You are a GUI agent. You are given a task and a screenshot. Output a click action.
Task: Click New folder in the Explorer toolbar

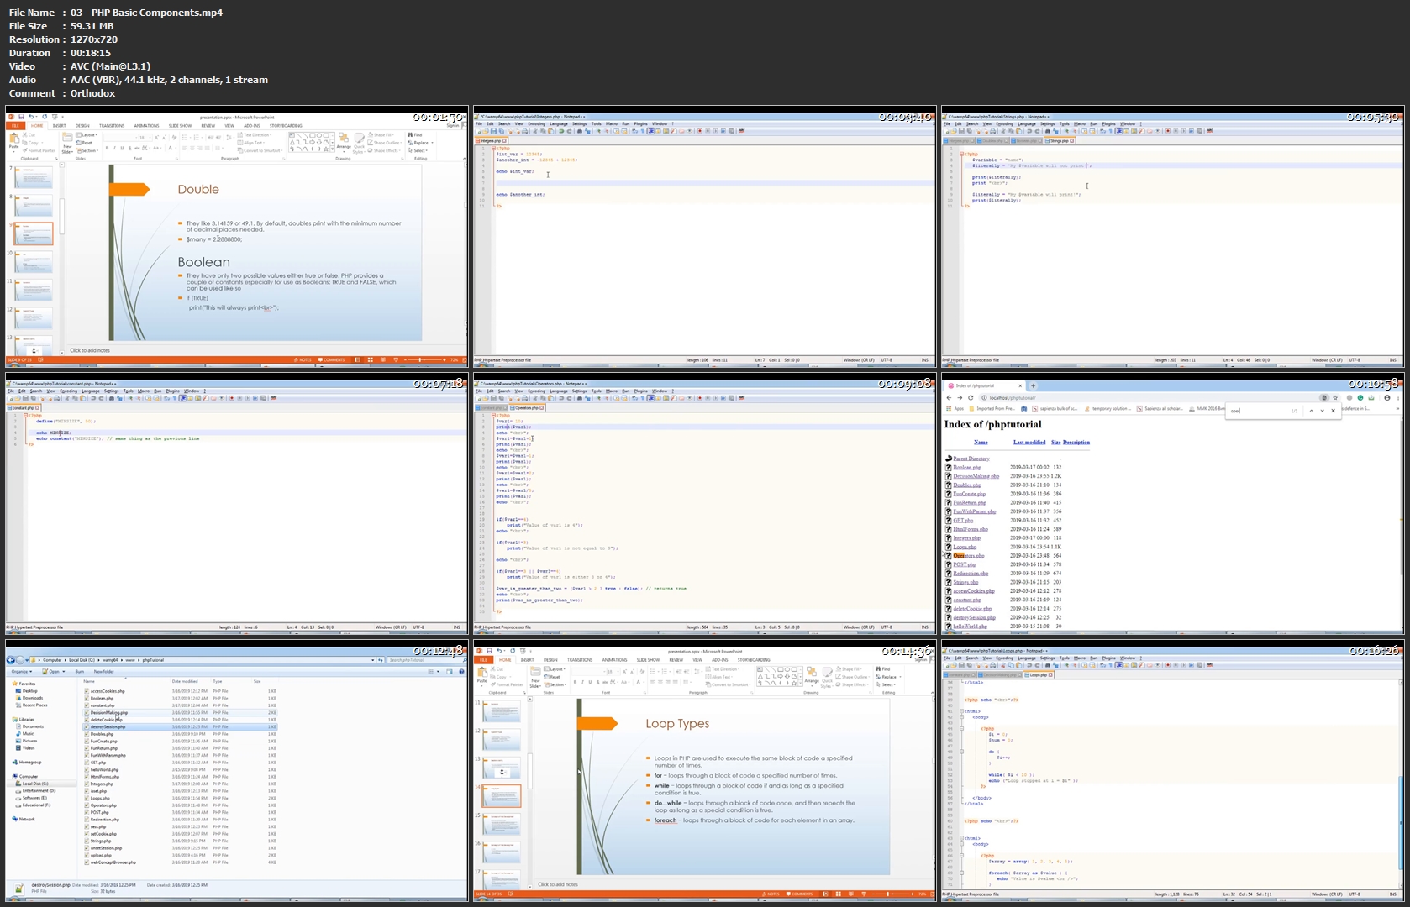pos(104,672)
